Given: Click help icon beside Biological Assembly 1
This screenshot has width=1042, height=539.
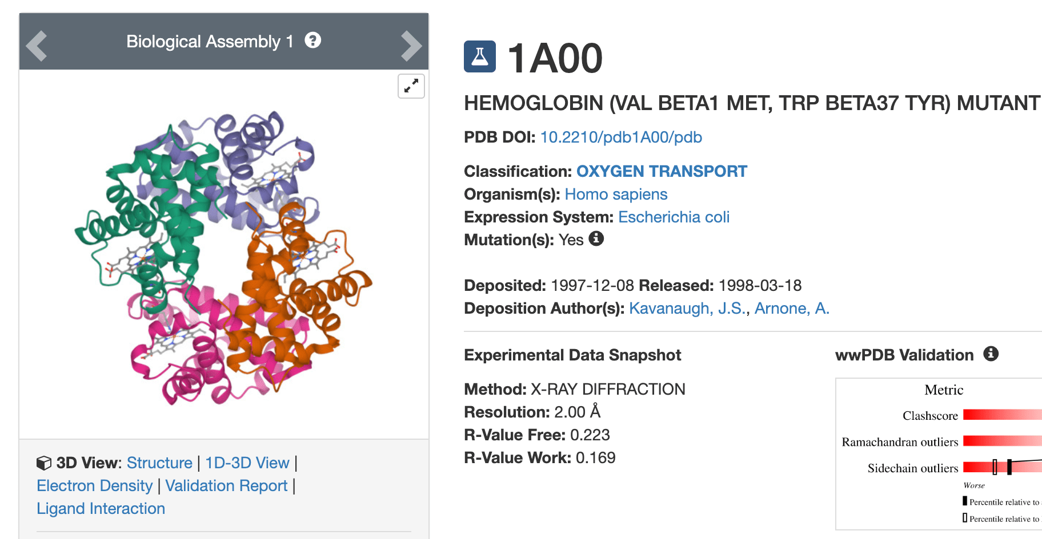Looking at the screenshot, I should [x=312, y=40].
